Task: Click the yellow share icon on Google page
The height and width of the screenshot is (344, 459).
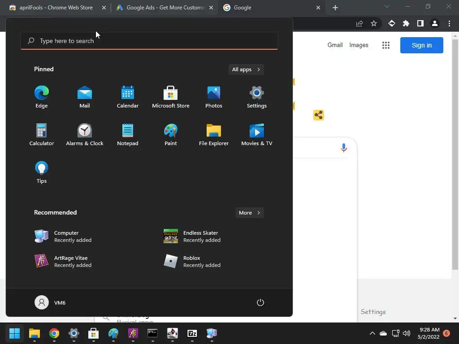Action: 319,115
